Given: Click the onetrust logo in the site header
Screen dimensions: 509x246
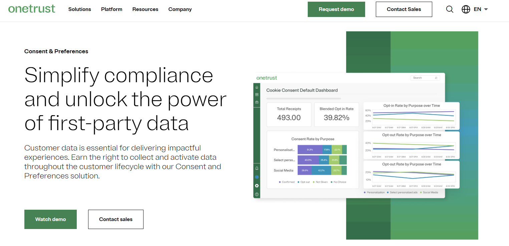Looking at the screenshot, I should pyautogui.click(x=32, y=9).
